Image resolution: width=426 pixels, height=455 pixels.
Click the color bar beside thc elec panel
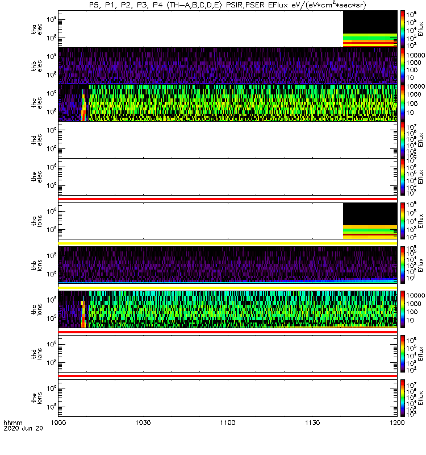click(403, 103)
